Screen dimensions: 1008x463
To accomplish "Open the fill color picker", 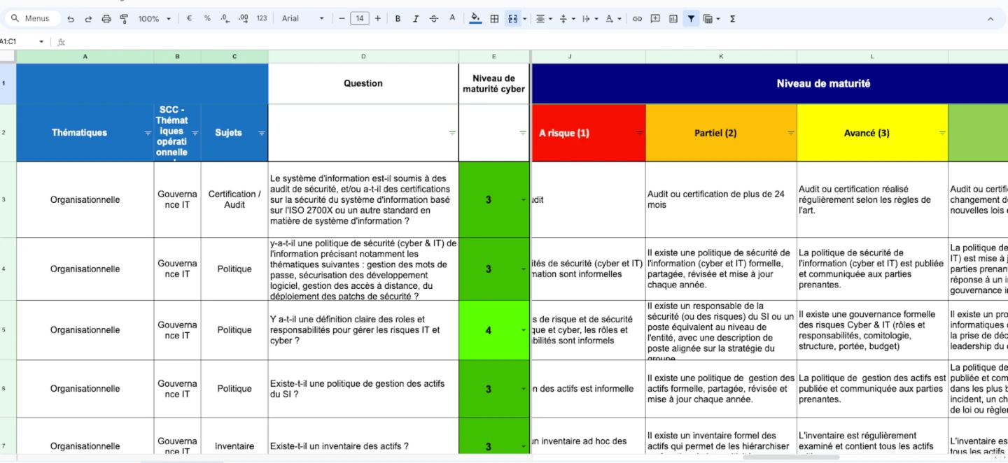I will pos(476,19).
